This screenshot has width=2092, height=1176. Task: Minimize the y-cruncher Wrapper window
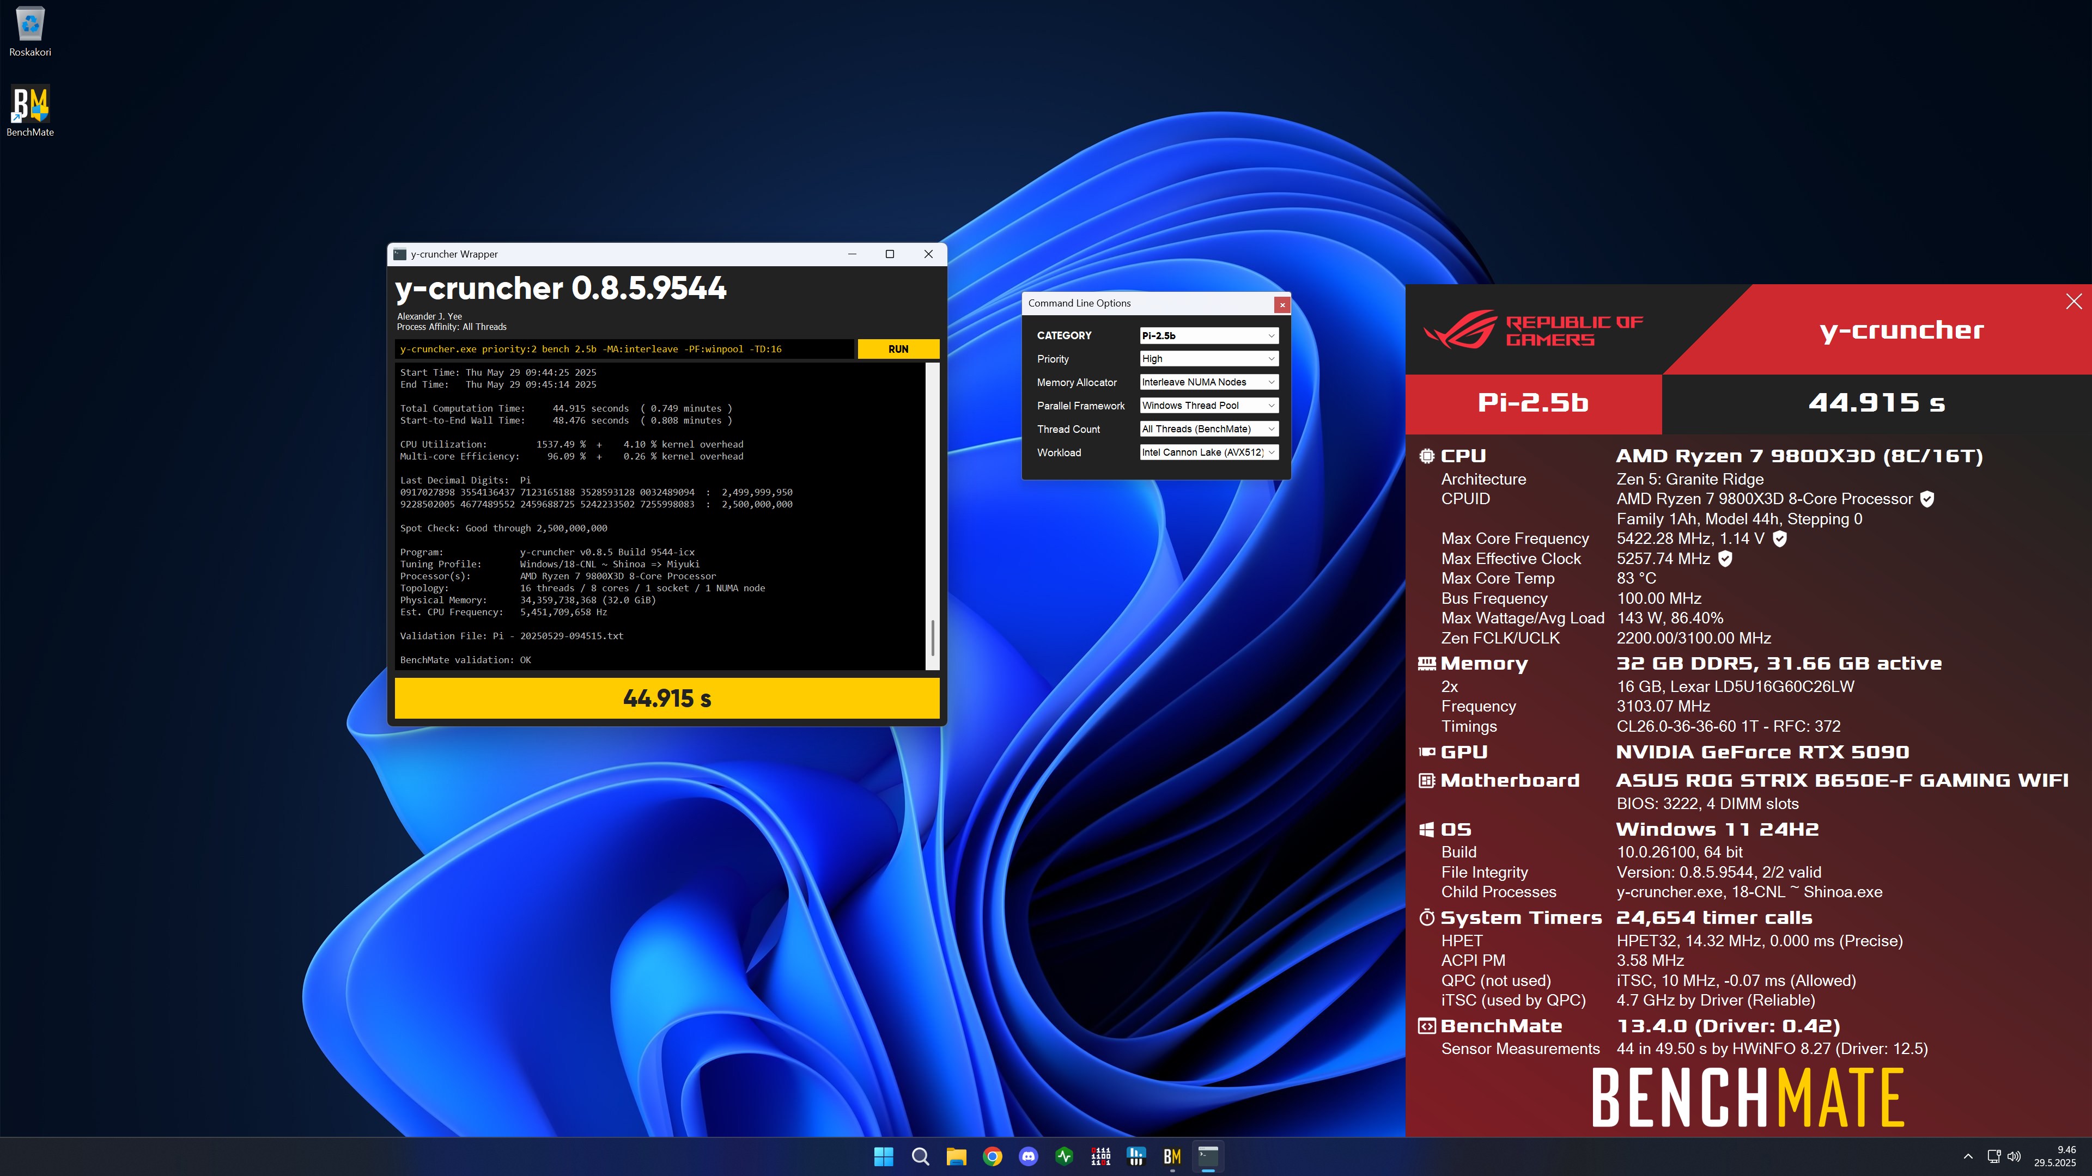point(852,254)
